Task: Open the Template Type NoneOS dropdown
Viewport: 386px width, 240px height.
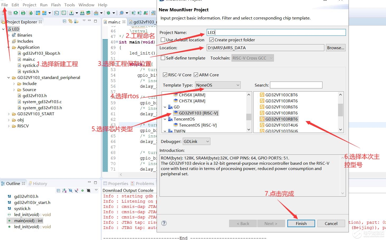Action: (x=218, y=85)
